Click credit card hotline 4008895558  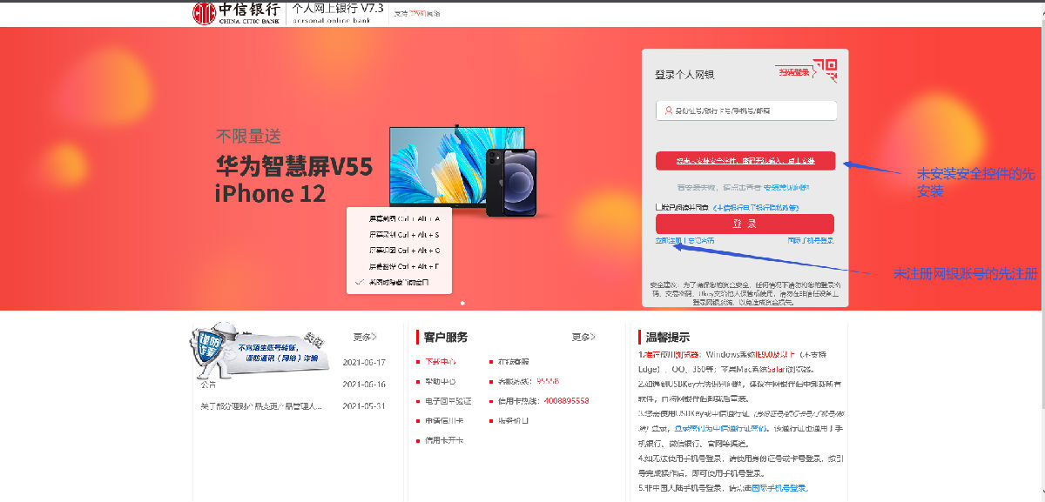point(566,401)
